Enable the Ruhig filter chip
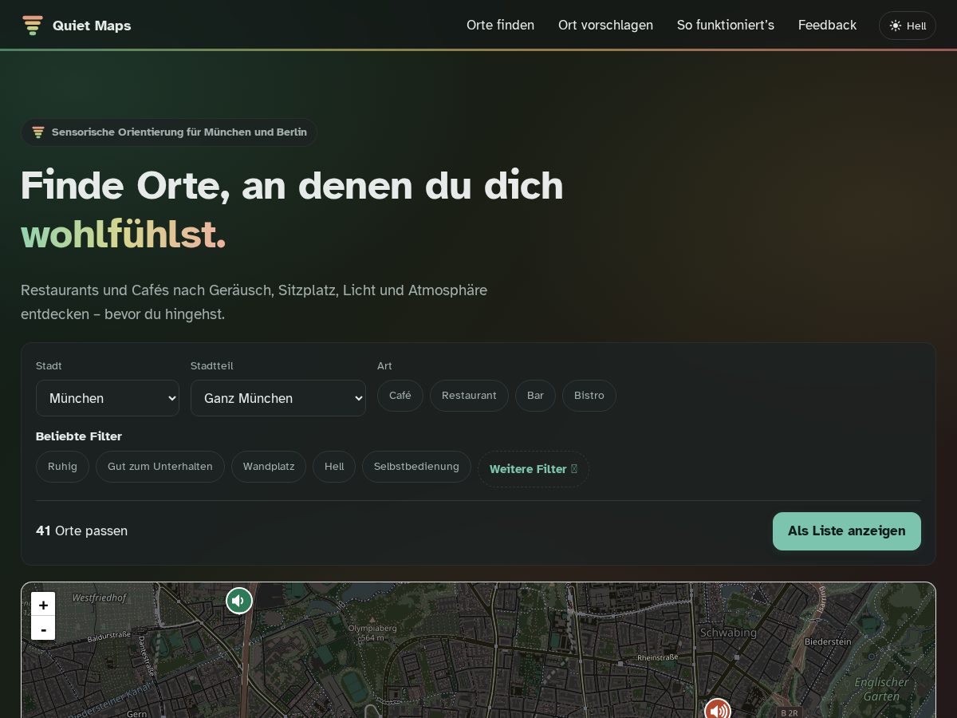Image resolution: width=957 pixels, height=718 pixels. pos(62,467)
